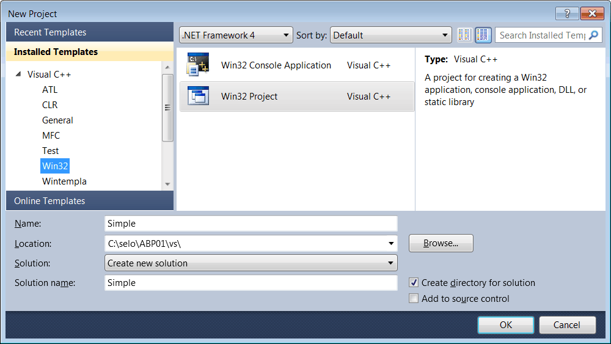Click the Name text field
The height and width of the screenshot is (344, 611).
(251, 223)
